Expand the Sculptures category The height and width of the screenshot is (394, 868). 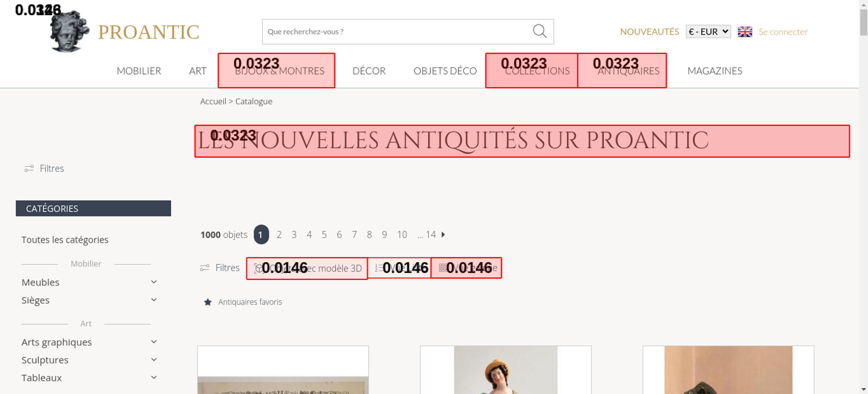click(x=154, y=360)
